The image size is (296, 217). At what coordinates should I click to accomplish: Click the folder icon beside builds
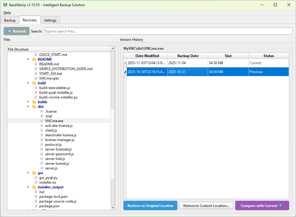[x=34, y=102]
